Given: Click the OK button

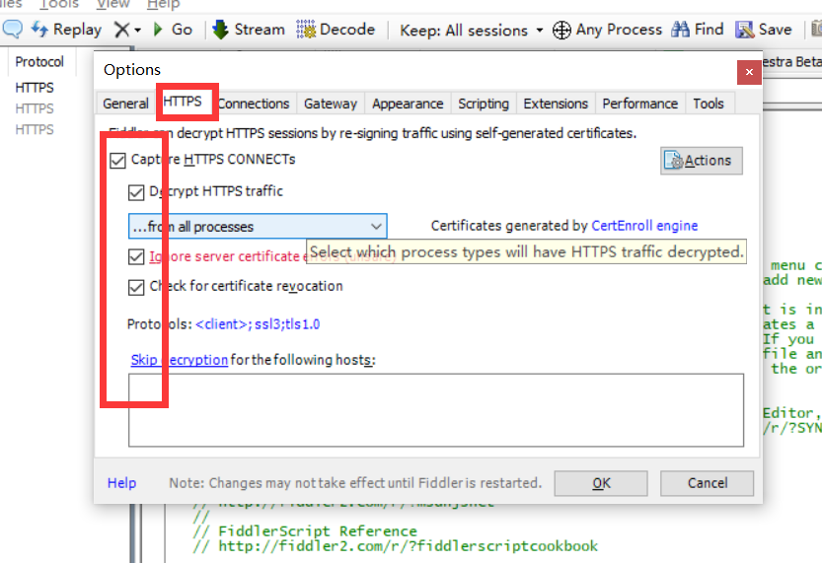Looking at the screenshot, I should (601, 483).
